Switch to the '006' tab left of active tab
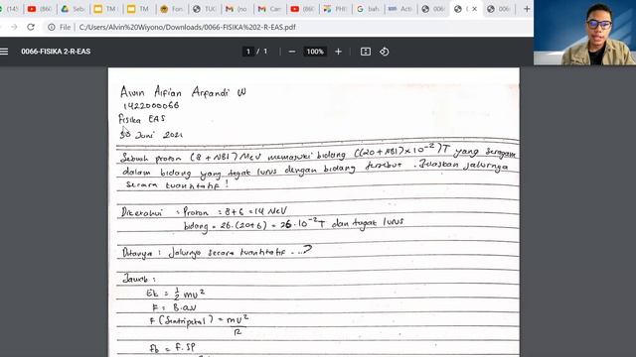636x357 pixels. (434, 9)
